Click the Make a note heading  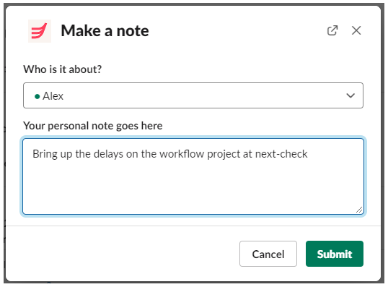pyautogui.click(x=105, y=31)
